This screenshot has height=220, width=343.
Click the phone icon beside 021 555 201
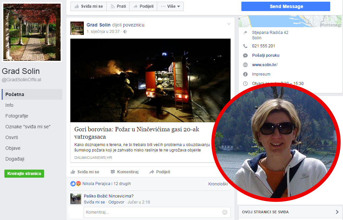[x=245, y=46]
